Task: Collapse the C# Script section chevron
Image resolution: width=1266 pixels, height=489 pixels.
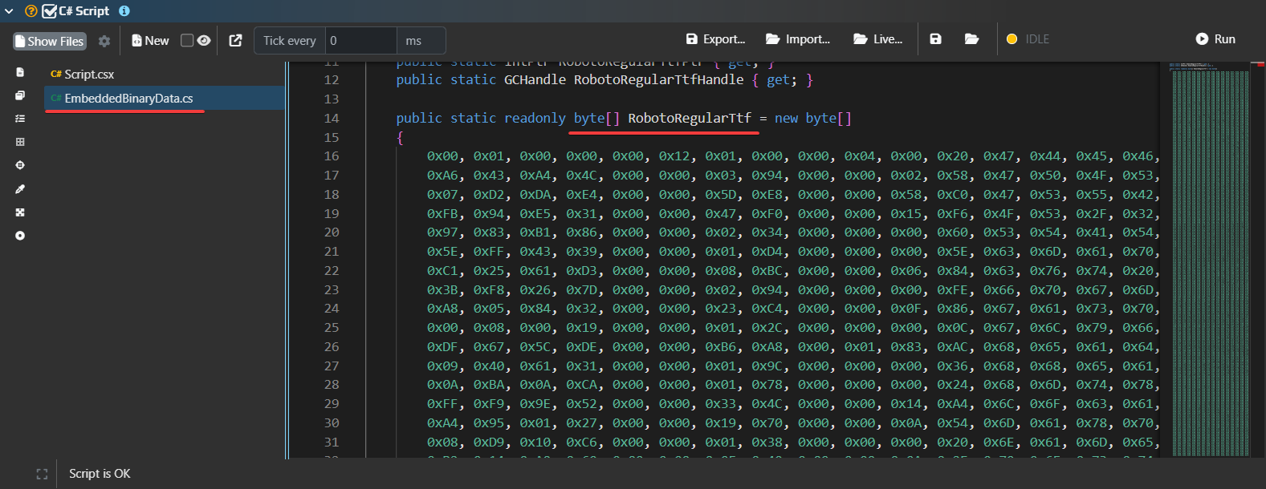Action: tap(10, 11)
